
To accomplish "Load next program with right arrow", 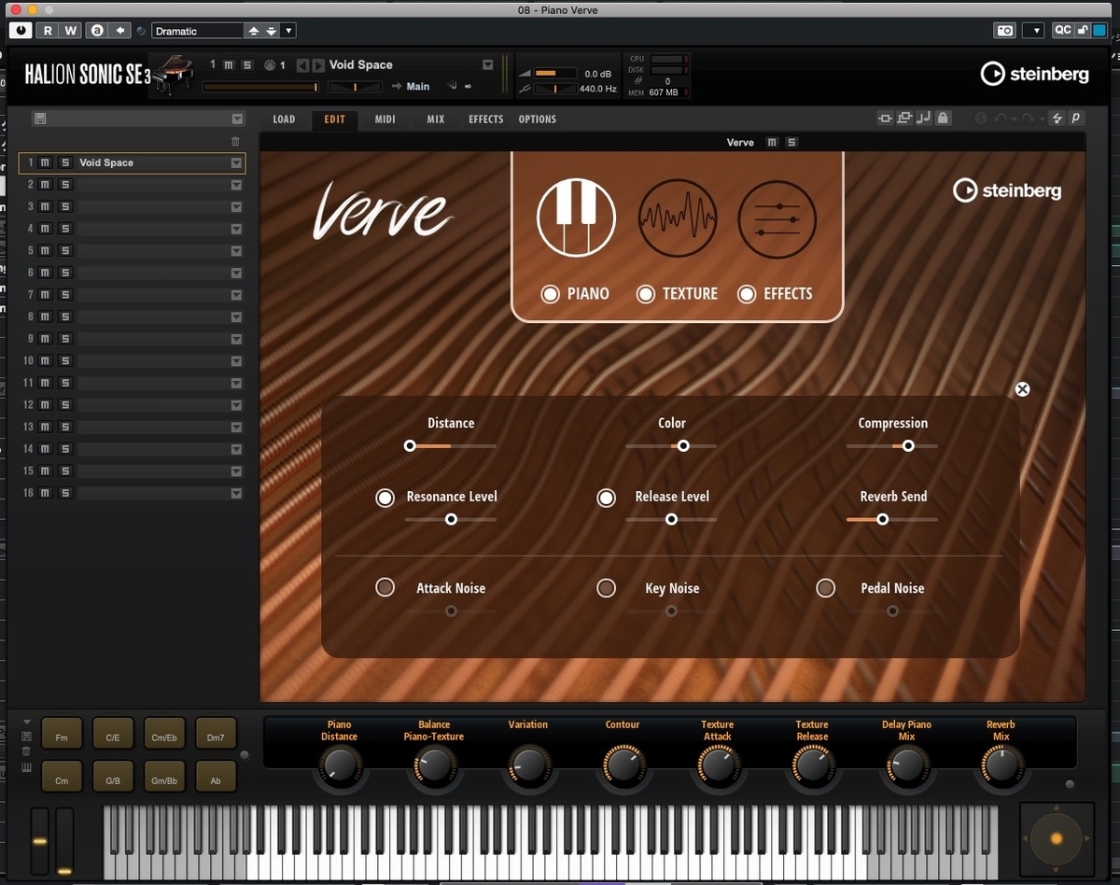I will click(x=318, y=65).
